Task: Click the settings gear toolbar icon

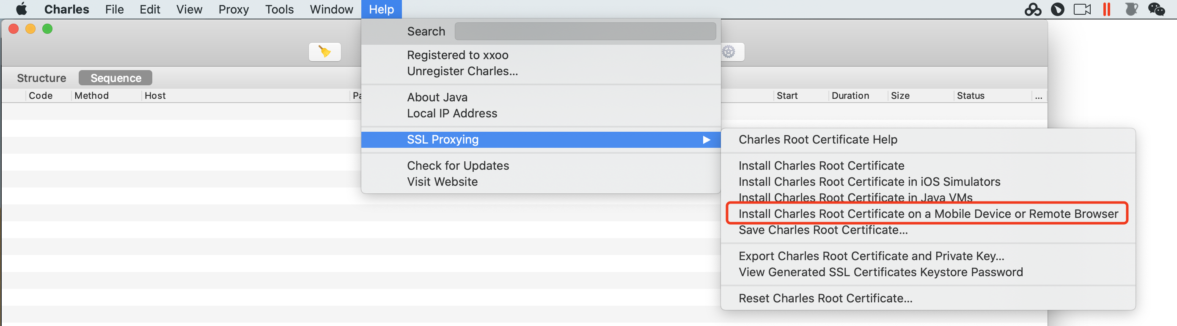Action: 729,52
